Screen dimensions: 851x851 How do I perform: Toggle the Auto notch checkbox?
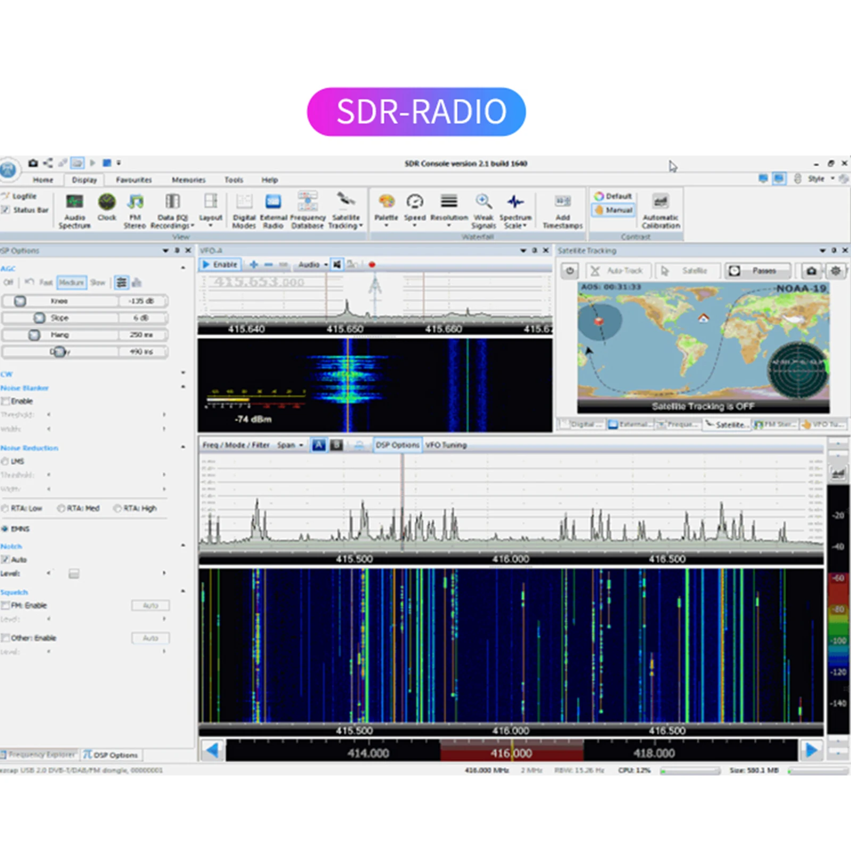(x=6, y=560)
